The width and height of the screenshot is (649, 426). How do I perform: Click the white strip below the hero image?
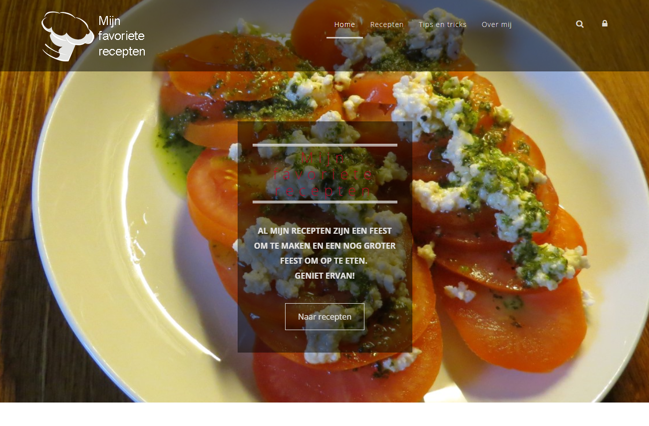(x=324, y=414)
